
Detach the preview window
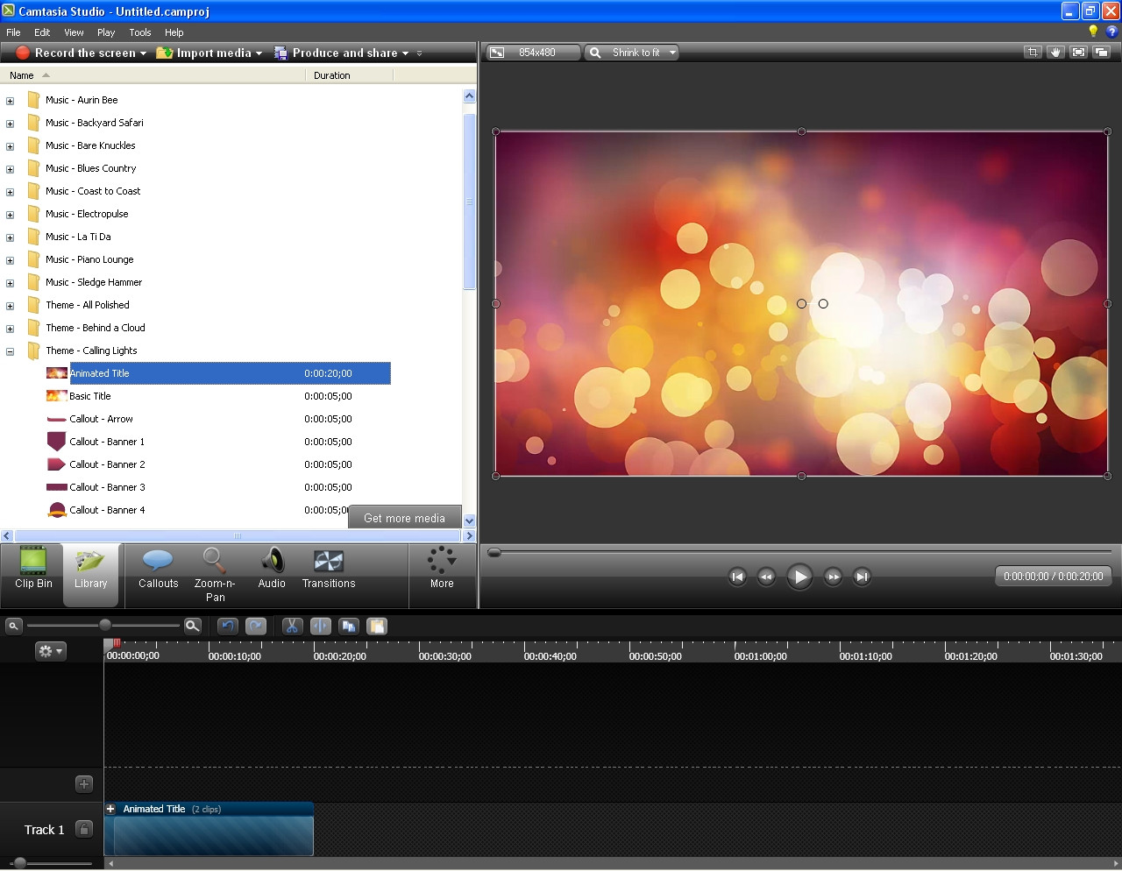point(1102,53)
